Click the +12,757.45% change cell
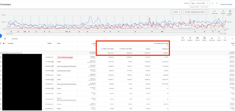The image size is (235, 111). click(165, 84)
